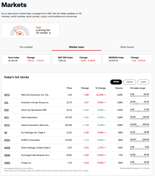
Task: Switch hot stocks to Gainers
Action: tap(130, 82)
